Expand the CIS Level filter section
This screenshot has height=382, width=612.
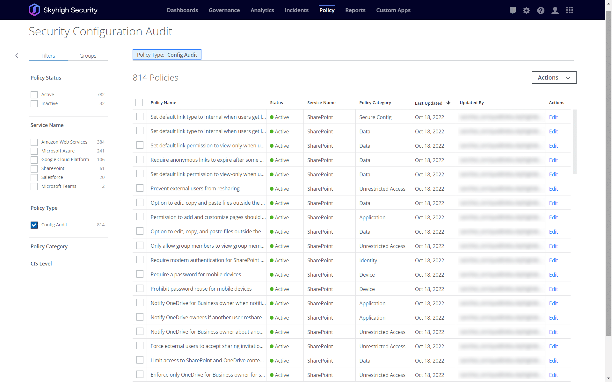click(x=41, y=264)
